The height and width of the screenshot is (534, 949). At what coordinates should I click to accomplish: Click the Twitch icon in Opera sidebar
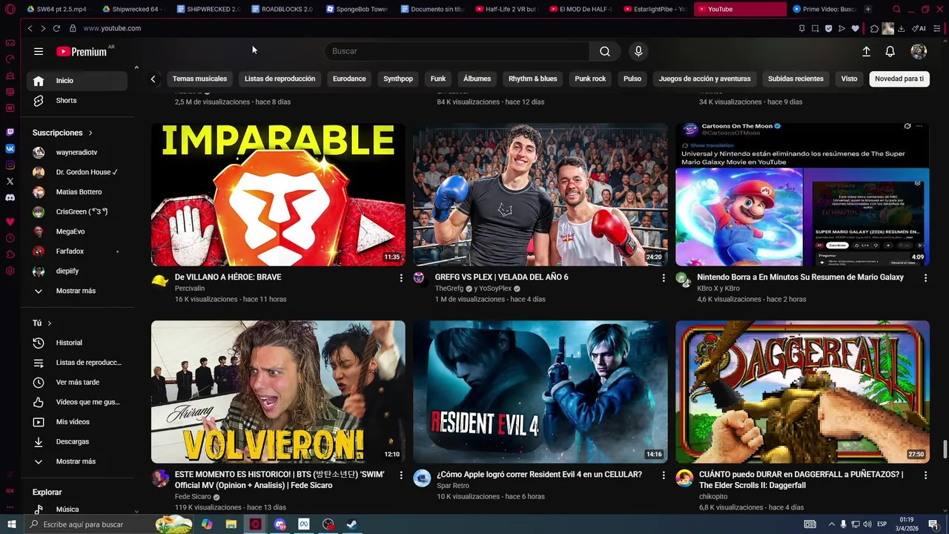(x=10, y=132)
